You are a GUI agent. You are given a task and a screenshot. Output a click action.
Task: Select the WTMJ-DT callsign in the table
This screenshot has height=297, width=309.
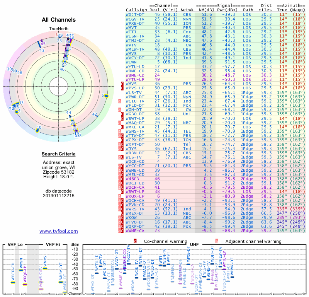[x=135, y=41]
